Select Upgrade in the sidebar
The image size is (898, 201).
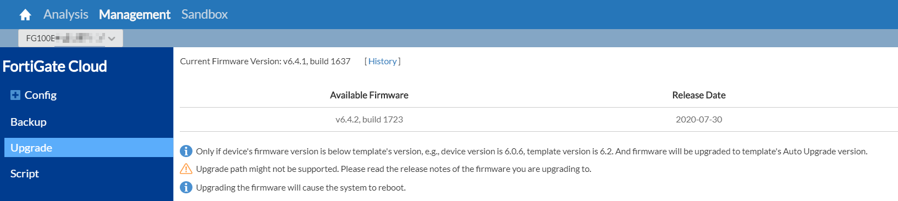tap(89, 148)
